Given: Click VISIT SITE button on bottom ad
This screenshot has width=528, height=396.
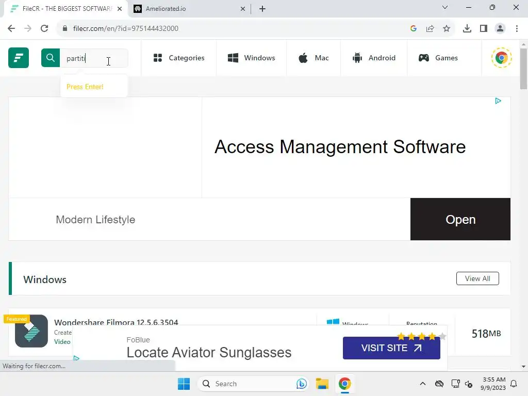Looking at the screenshot, I should point(391,348).
